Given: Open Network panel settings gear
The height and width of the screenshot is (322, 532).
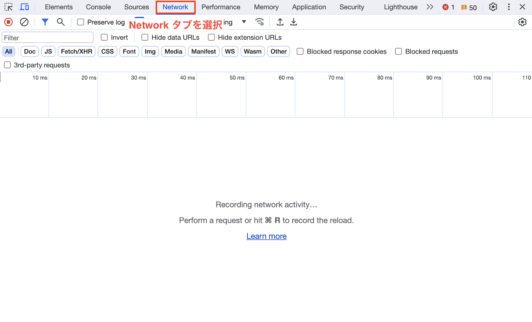Looking at the screenshot, I should pyautogui.click(x=522, y=22).
